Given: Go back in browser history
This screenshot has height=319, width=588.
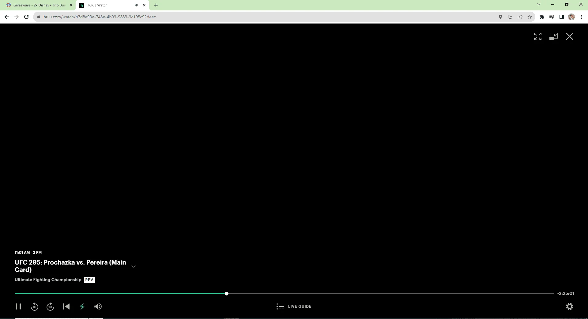Looking at the screenshot, I should coord(7,17).
